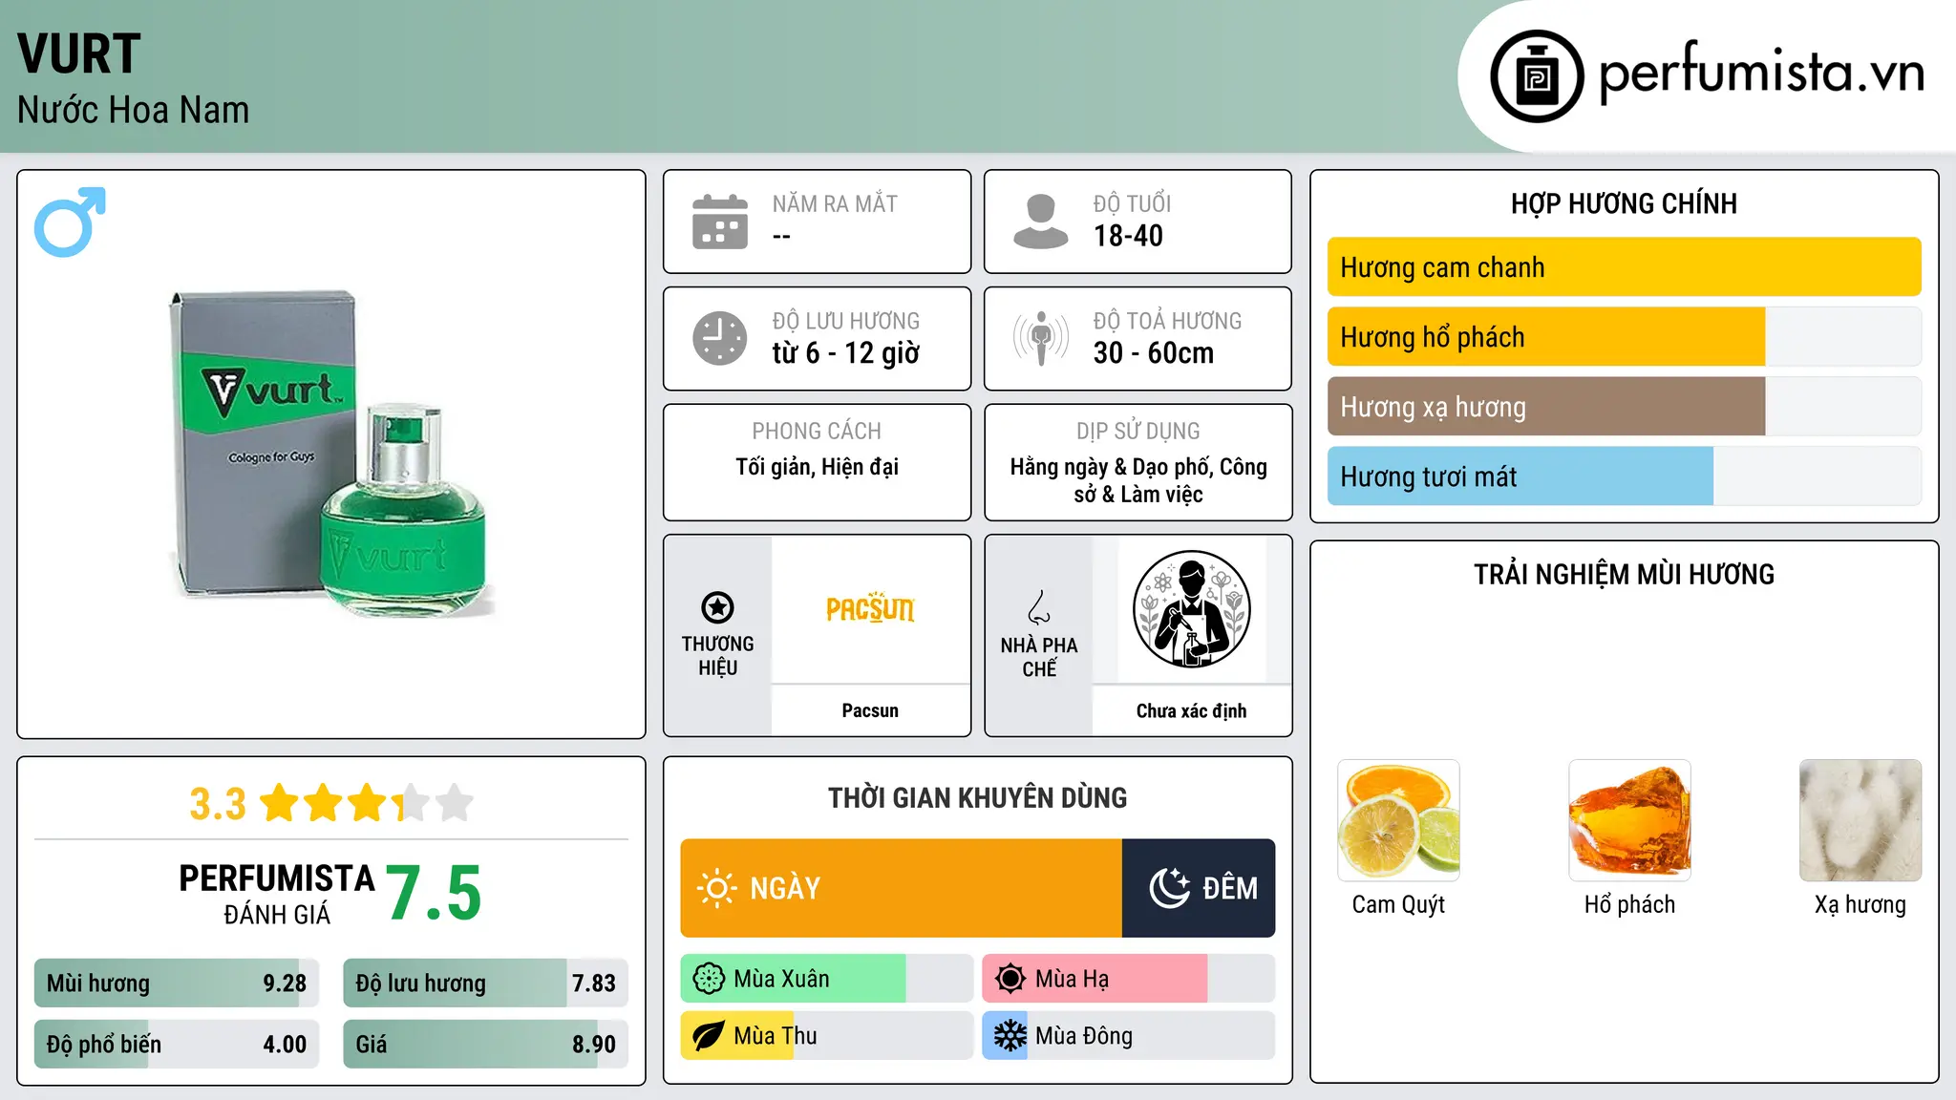Click the Hợp hương chính heading
Screen dimensions: 1956x1100
1624,203
